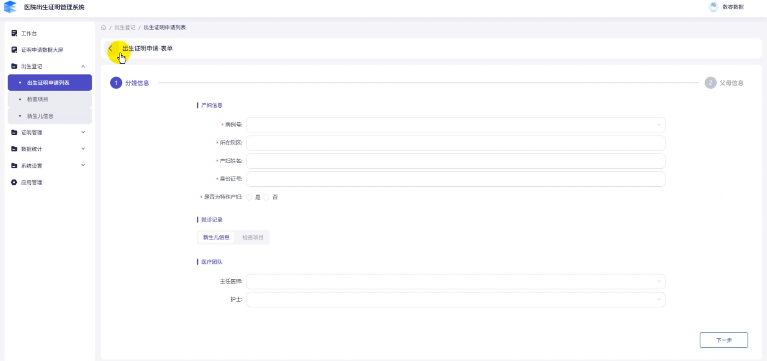Switch to the 检查项目 tab under 就诊记录

click(x=252, y=237)
